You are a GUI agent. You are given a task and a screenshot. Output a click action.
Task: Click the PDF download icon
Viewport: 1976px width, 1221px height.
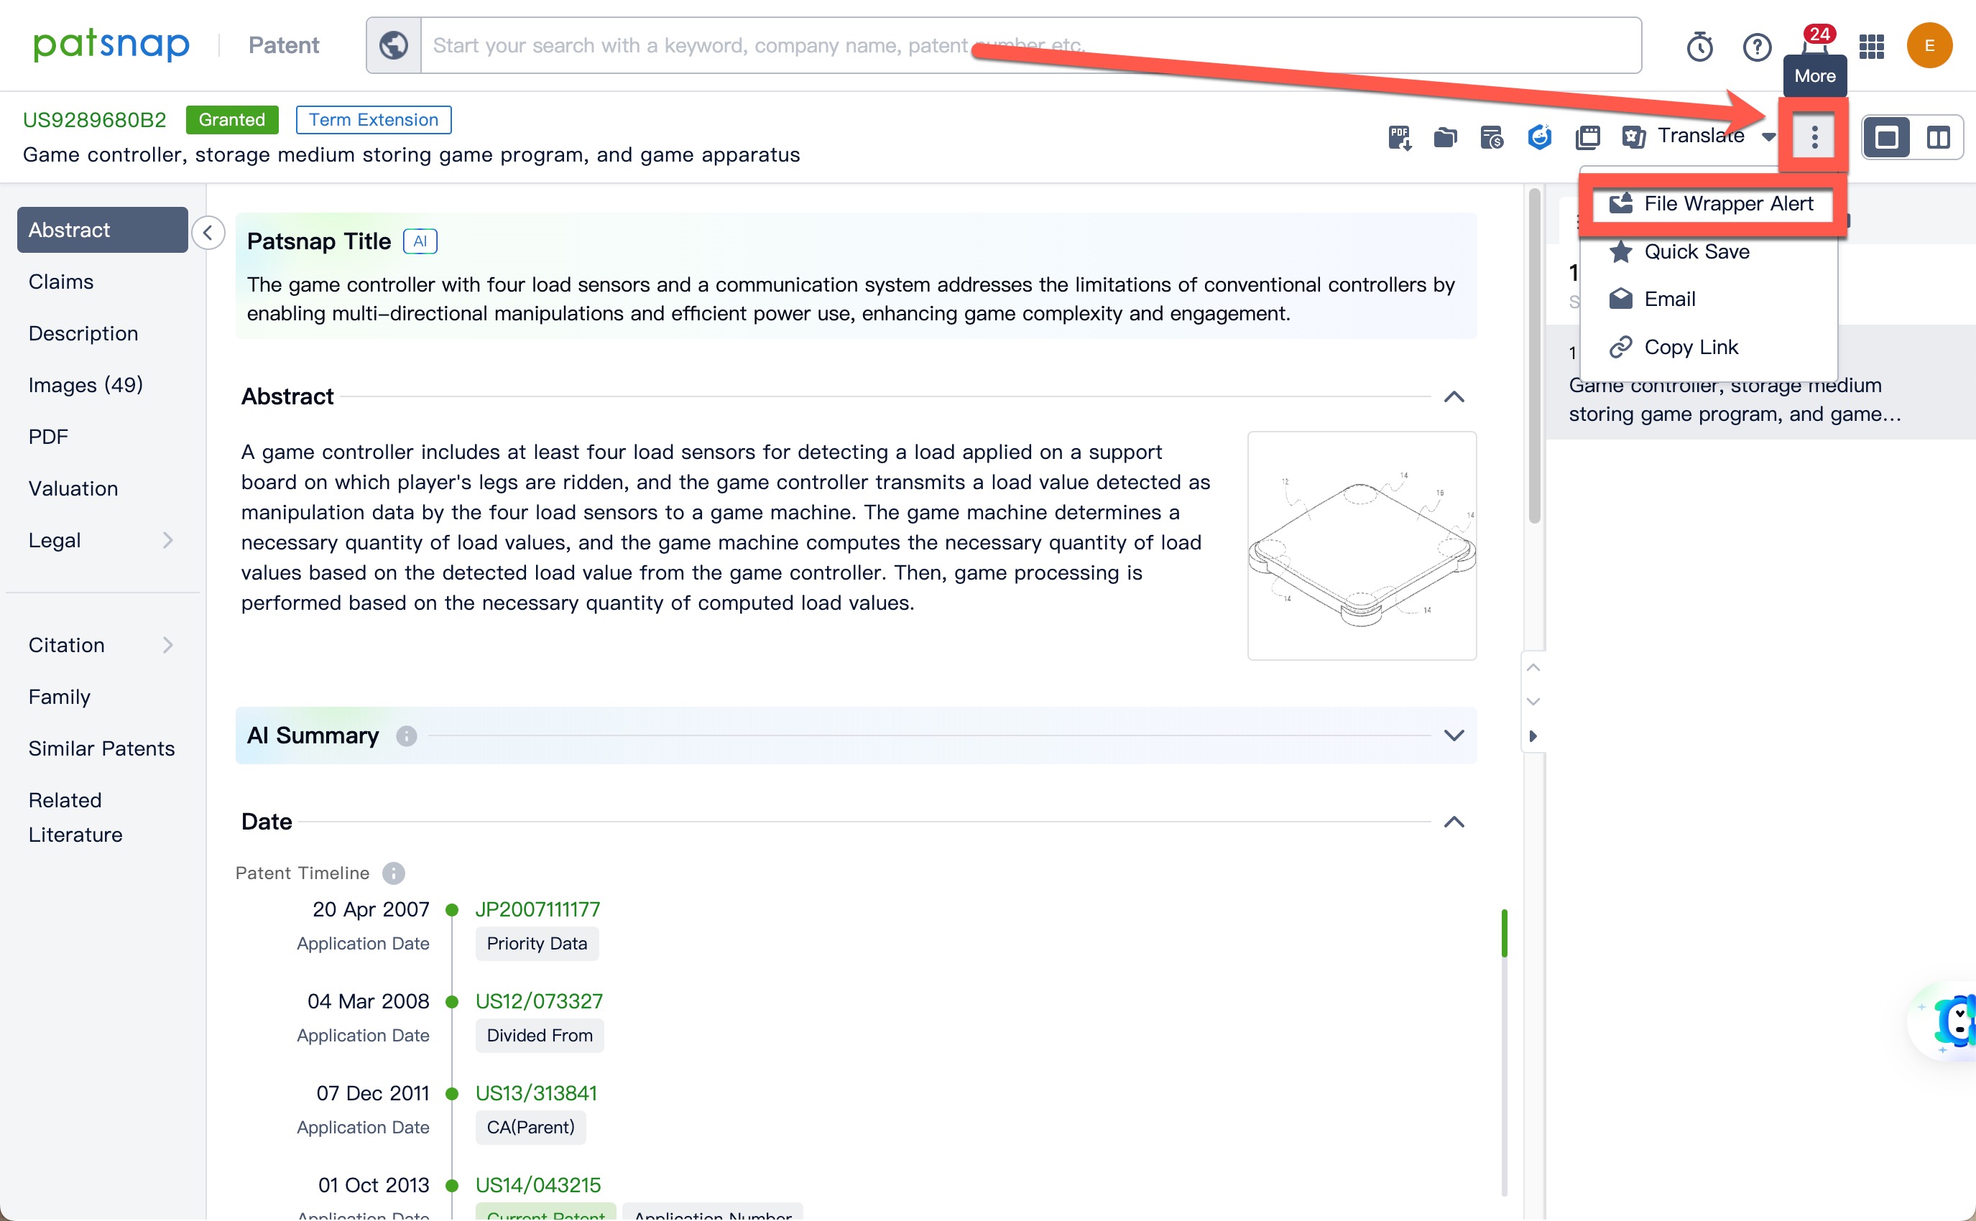click(x=1399, y=137)
